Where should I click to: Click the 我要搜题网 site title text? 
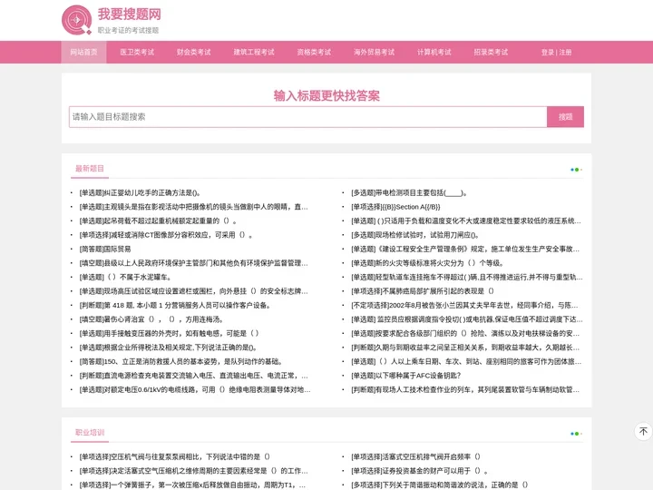(130, 15)
